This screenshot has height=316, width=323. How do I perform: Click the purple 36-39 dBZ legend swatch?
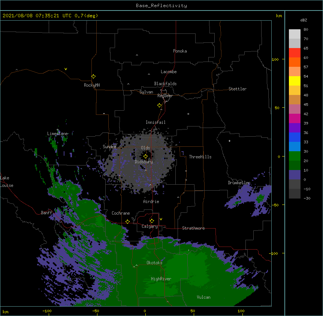point(295,128)
